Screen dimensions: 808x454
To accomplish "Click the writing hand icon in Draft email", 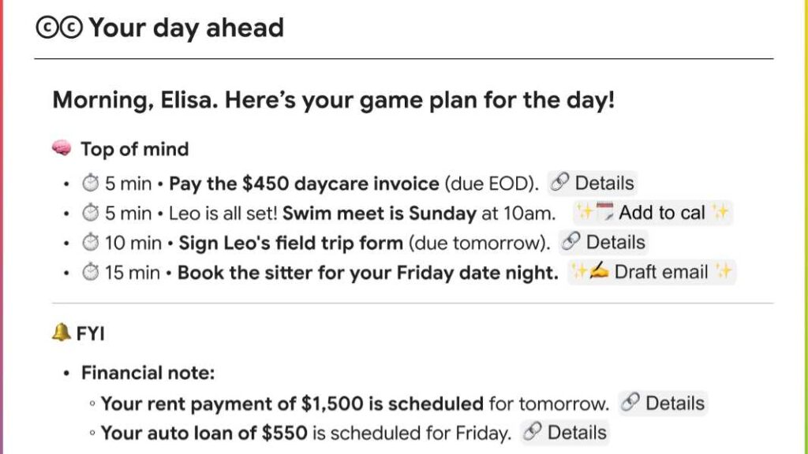I will (599, 273).
